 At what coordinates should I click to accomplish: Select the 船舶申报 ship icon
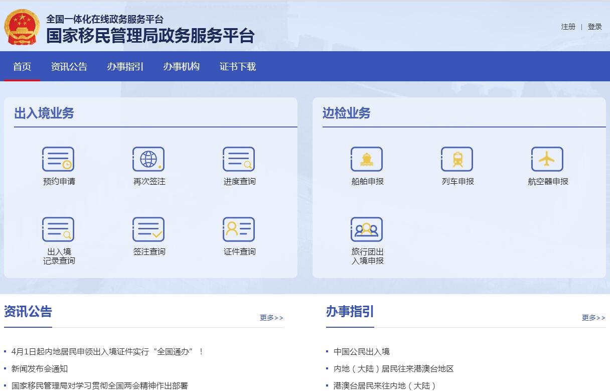[367, 160]
